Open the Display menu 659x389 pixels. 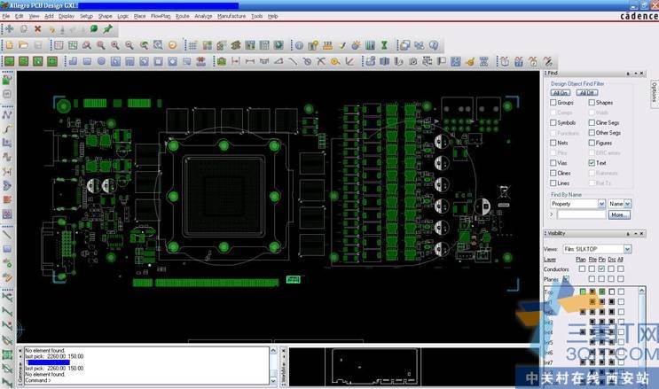(67, 16)
